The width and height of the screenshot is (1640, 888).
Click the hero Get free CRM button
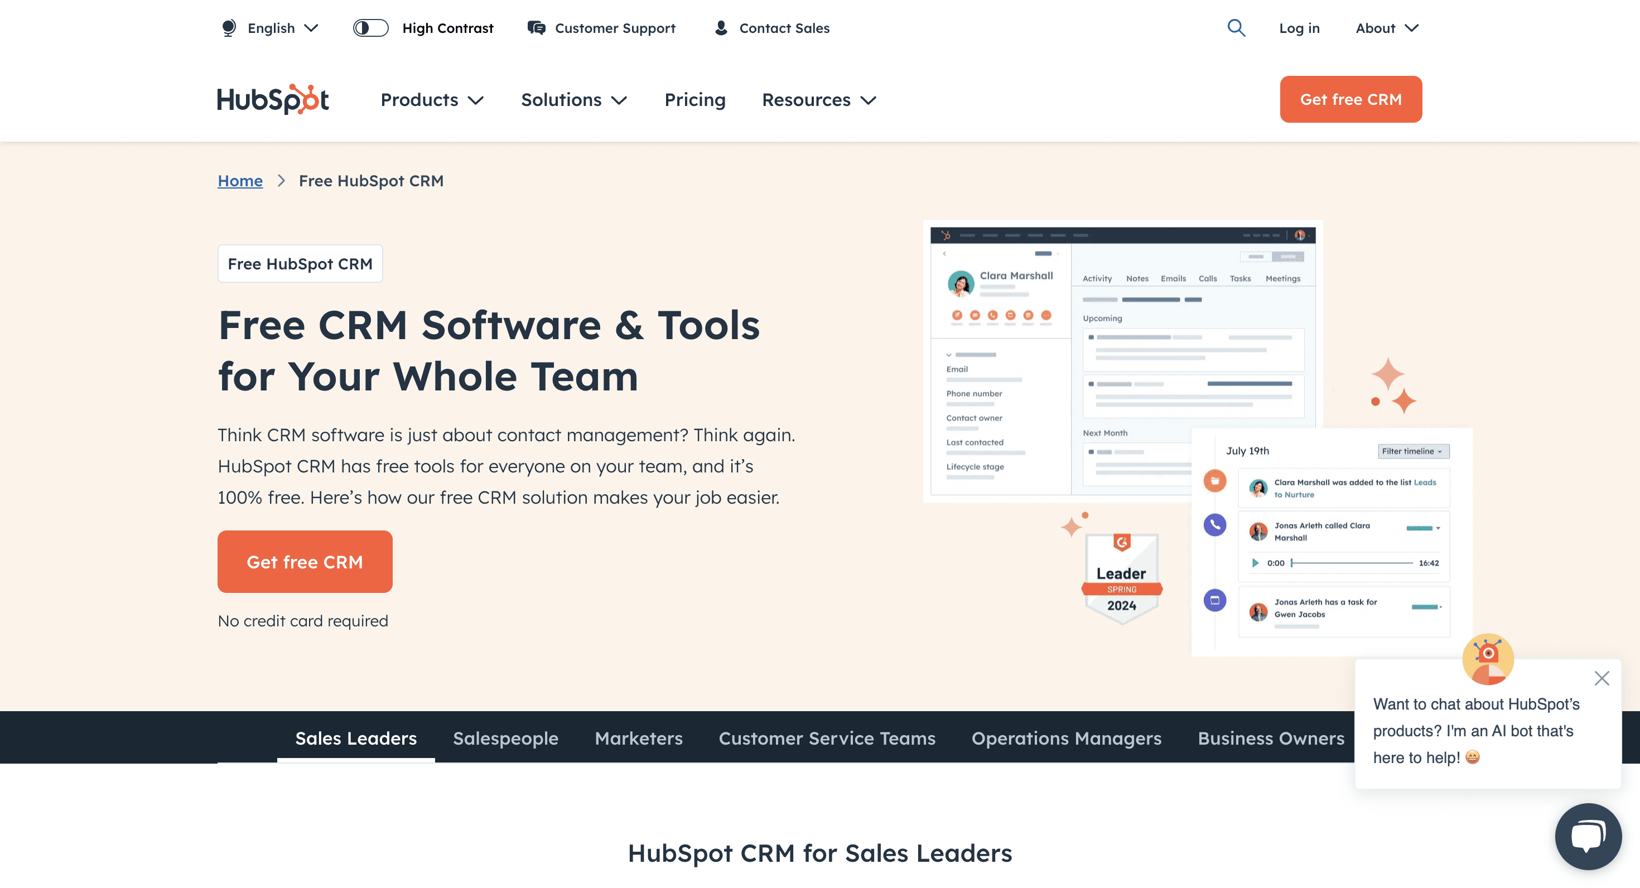click(305, 562)
